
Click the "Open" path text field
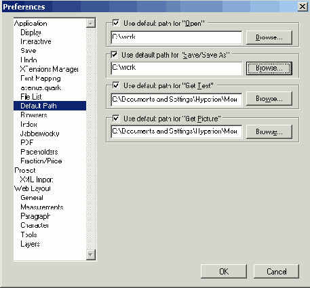pos(176,37)
